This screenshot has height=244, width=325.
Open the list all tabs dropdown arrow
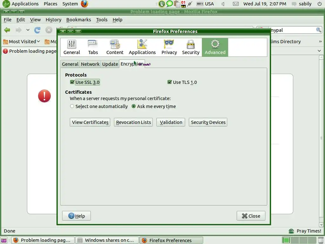(319, 51)
